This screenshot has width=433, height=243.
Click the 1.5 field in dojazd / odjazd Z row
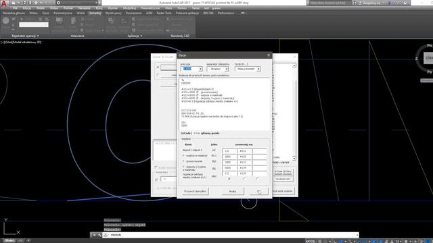click(229, 151)
